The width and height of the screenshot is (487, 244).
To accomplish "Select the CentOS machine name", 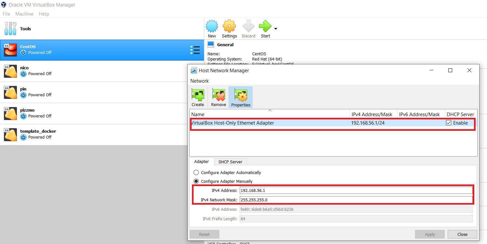I will click(28, 47).
